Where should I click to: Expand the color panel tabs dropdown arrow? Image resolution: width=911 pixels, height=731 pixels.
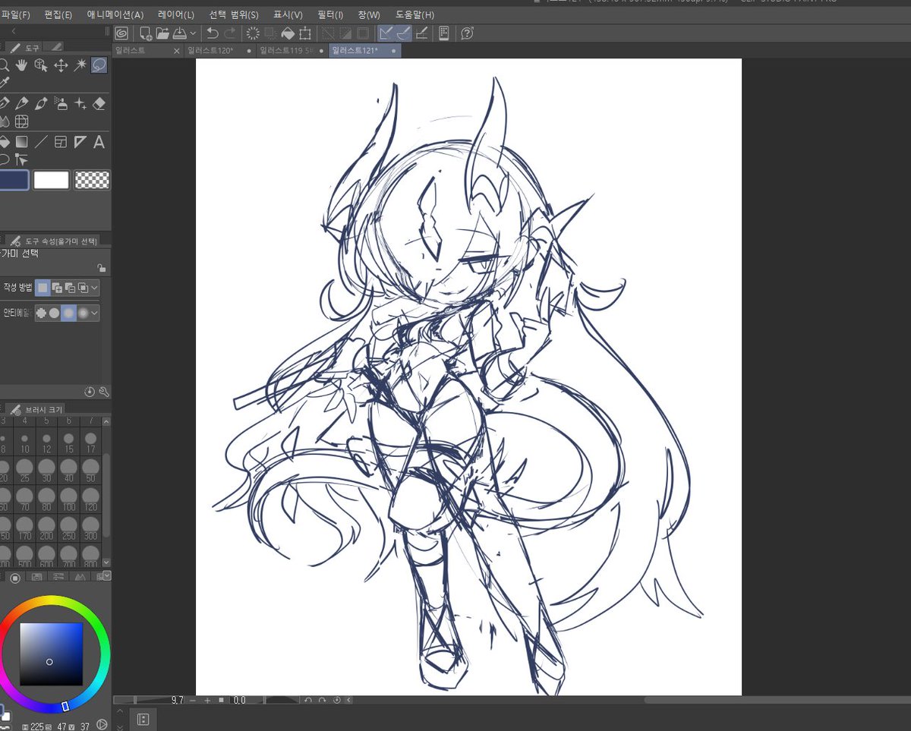tap(107, 576)
